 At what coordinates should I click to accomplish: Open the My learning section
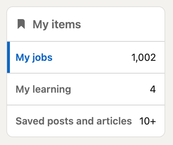click(x=43, y=89)
